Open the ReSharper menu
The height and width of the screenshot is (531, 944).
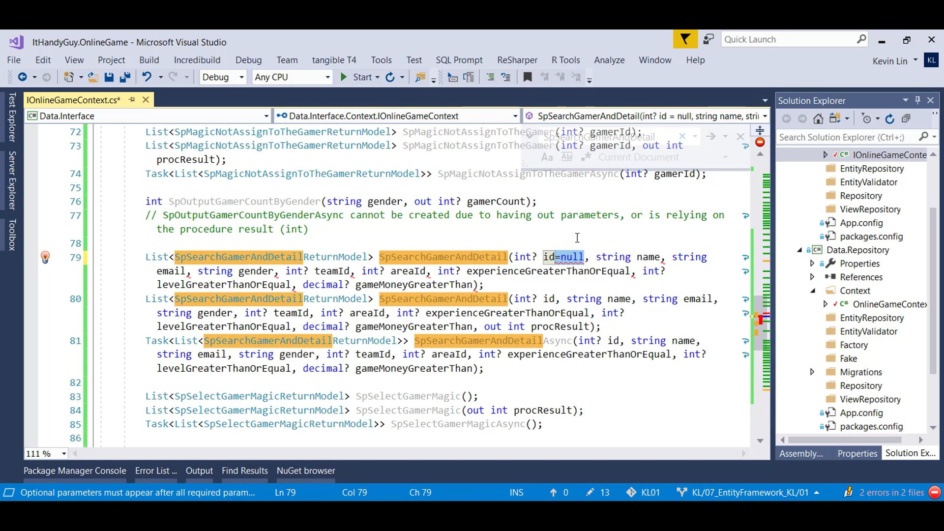517,60
